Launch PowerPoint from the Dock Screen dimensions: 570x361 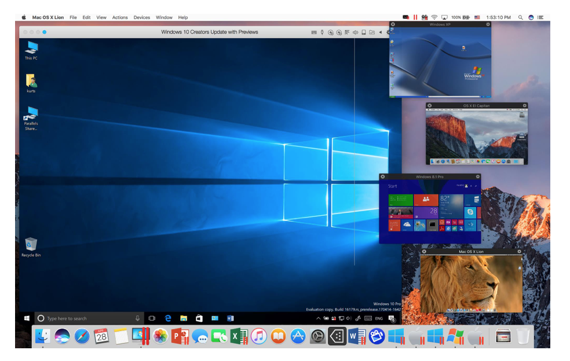180,336
